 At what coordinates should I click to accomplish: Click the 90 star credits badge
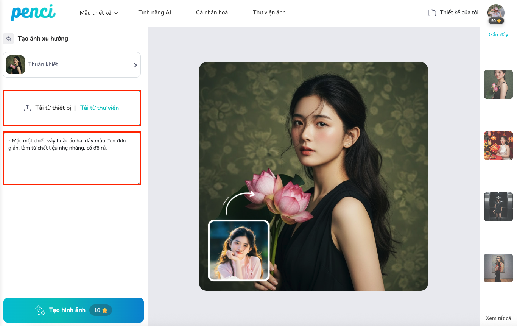pyautogui.click(x=496, y=21)
